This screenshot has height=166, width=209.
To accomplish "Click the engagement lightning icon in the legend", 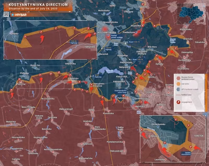I will 178,102.
